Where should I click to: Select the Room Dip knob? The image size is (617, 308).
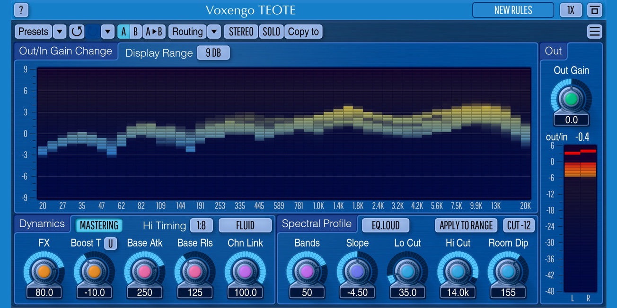point(509,271)
